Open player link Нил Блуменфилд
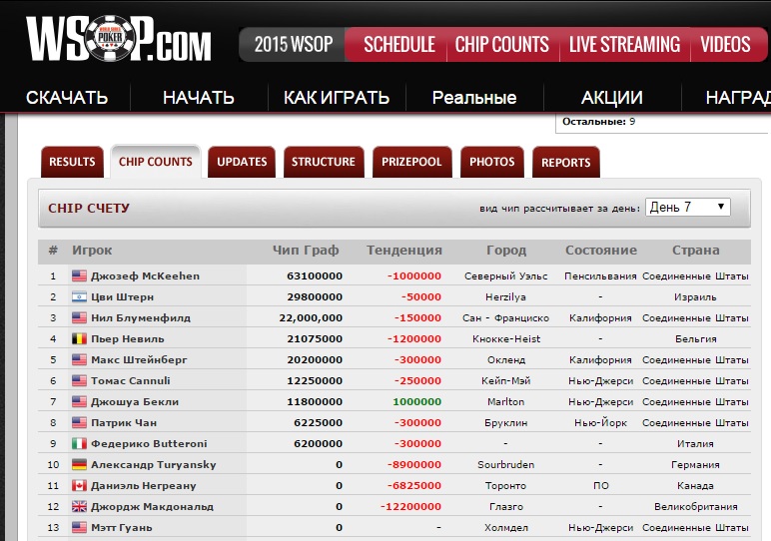The height and width of the screenshot is (541, 771). [x=141, y=318]
